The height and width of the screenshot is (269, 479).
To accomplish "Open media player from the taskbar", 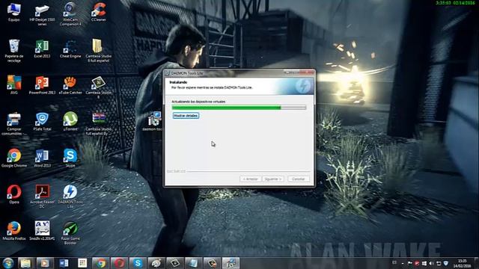I will click(x=45, y=263).
